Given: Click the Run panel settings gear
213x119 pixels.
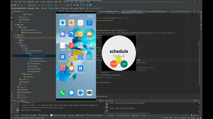Looking at the screenshot, I should (101, 100).
